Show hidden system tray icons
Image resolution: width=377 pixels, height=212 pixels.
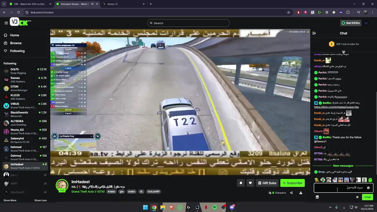(x=330, y=208)
